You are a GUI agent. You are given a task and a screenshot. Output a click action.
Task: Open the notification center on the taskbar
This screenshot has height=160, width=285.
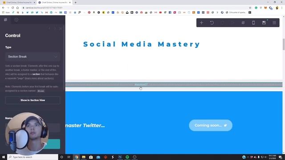pos(280,157)
